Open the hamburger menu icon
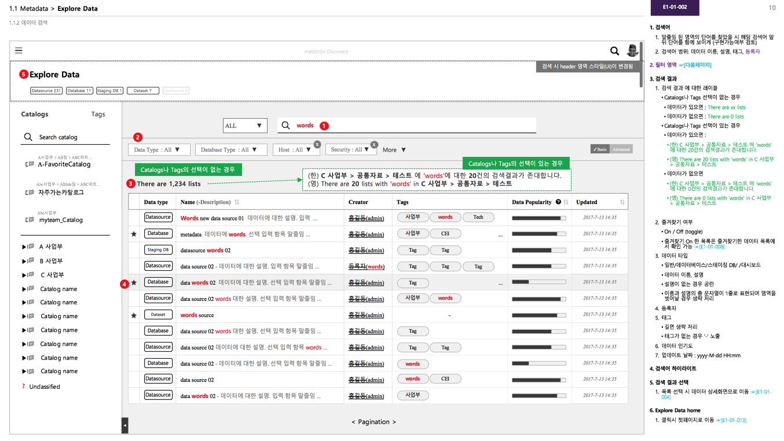The image size is (784, 441). 19,51
